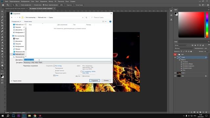Click the foreground color swatch in toolbar
The width and height of the screenshot is (210, 118).
click(x=1, y=76)
